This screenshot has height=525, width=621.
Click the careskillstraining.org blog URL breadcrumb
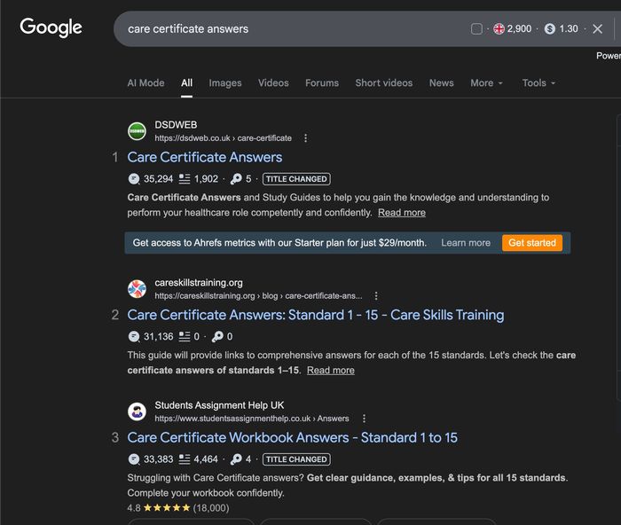[x=258, y=296]
